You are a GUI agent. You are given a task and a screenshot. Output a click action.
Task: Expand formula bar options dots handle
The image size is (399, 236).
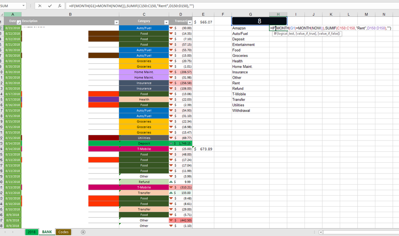tap(31, 6)
